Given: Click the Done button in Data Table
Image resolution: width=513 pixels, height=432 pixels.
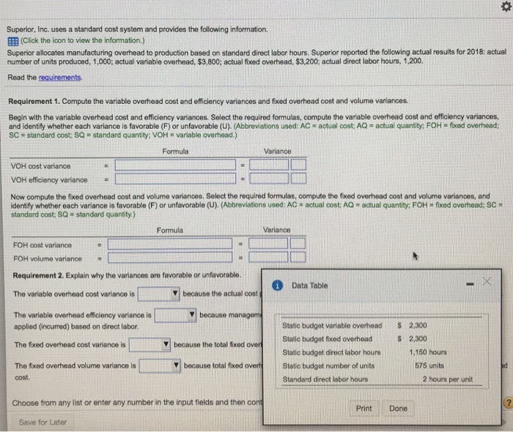Looking at the screenshot, I should point(398,409).
